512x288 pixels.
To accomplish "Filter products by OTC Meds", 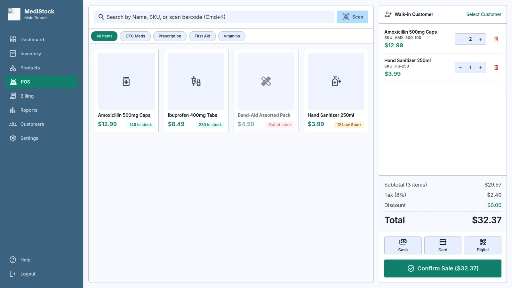I will click(x=135, y=36).
